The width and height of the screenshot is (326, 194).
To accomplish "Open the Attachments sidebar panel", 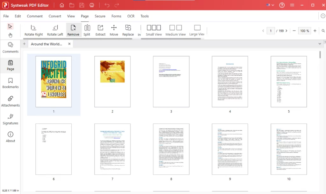I will 11,101.
